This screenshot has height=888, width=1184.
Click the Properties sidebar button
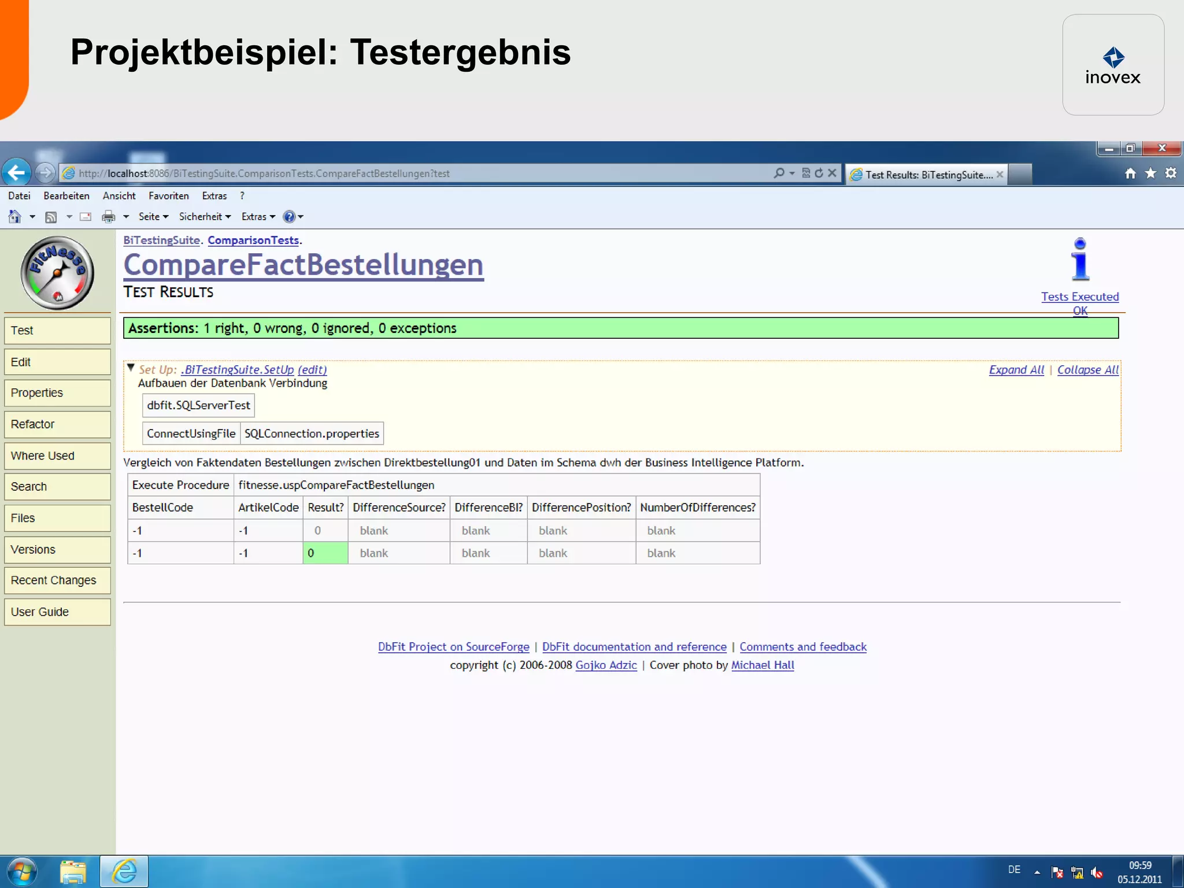pos(57,393)
